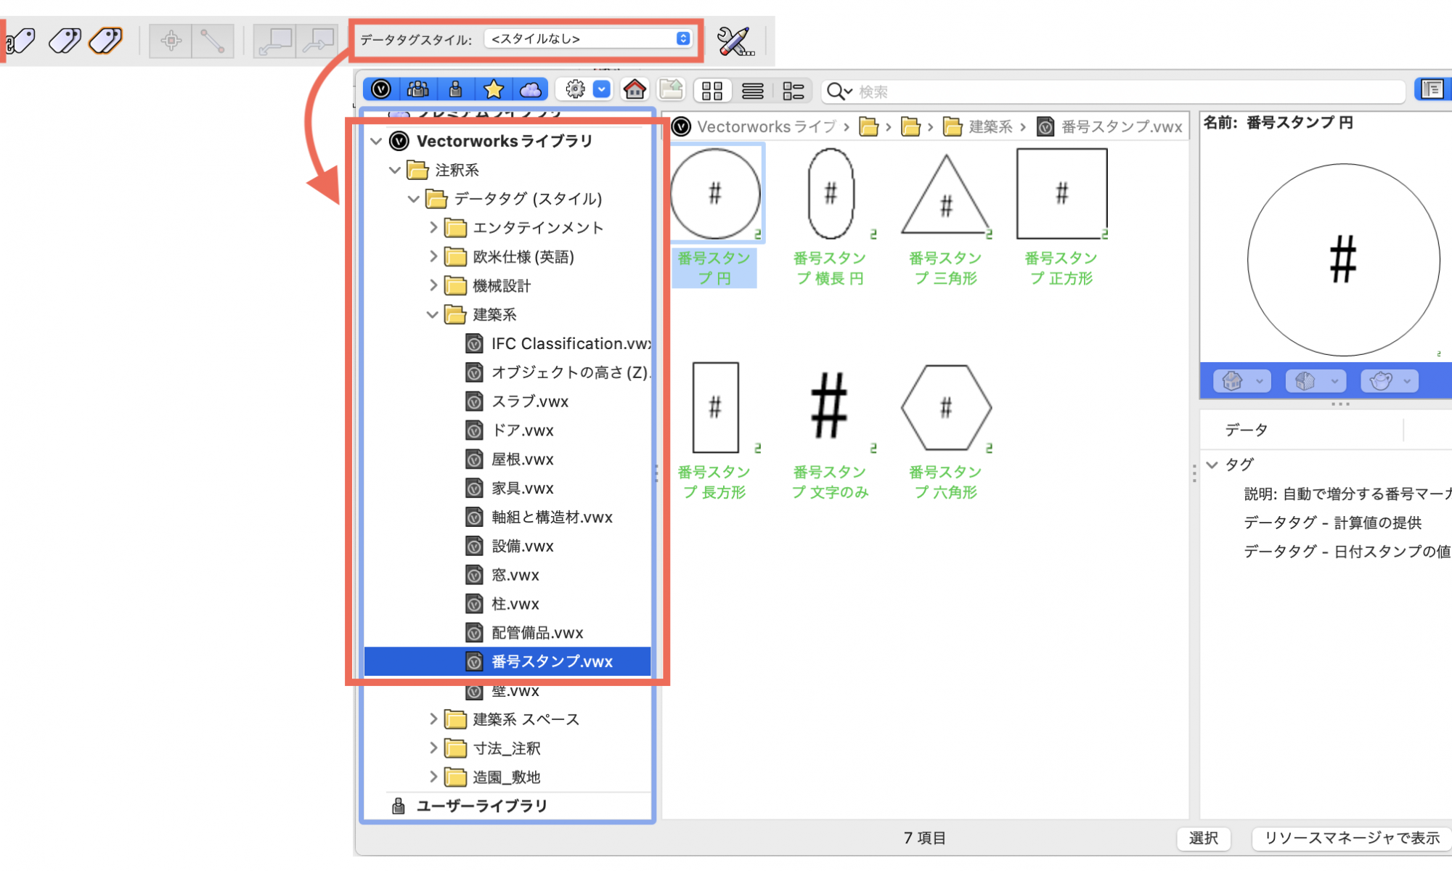Select the leader-right tag mode icon
This screenshot has width=1452, height=871.
point(317,41)
